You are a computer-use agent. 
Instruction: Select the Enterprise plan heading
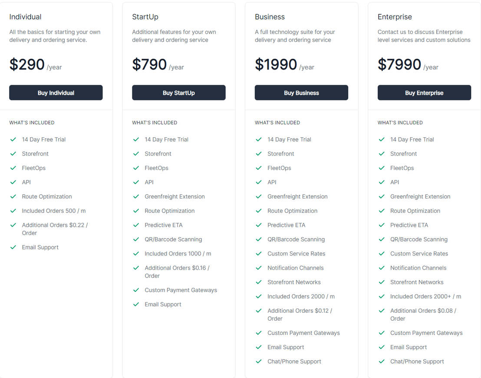click(395, 17)
